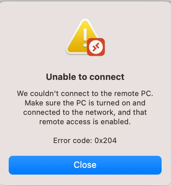Dismiss the dialog with the Close button
This screenshot has height=186, width=171.
[x=85, y=165]
